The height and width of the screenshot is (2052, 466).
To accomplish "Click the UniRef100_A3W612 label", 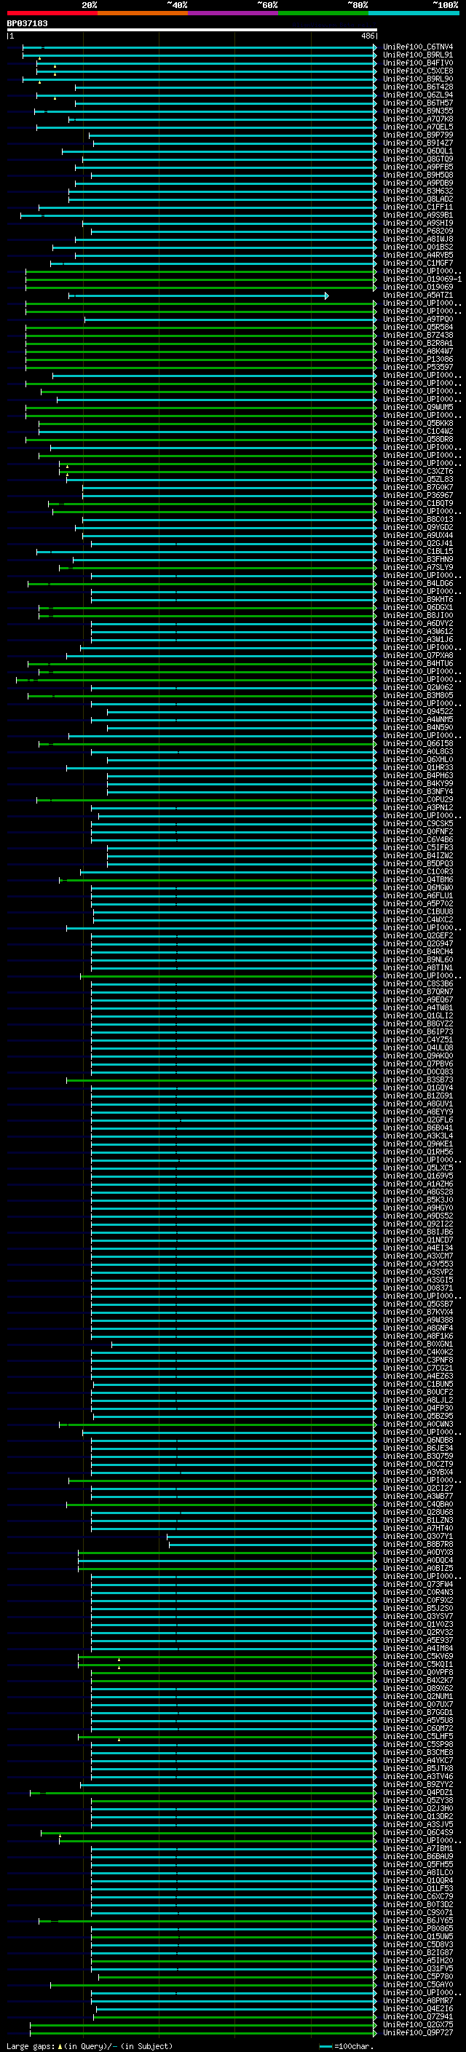I will 417,632.
